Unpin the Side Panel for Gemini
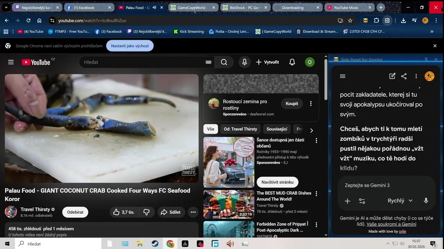The width and height of the screenshot is (444, 249). [426, 59]
